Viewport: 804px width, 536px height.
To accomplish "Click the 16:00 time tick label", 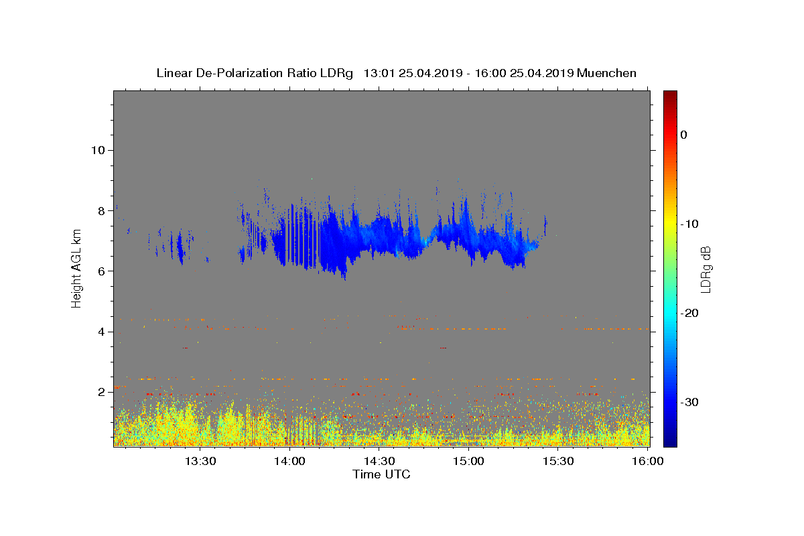I will 647,462.
